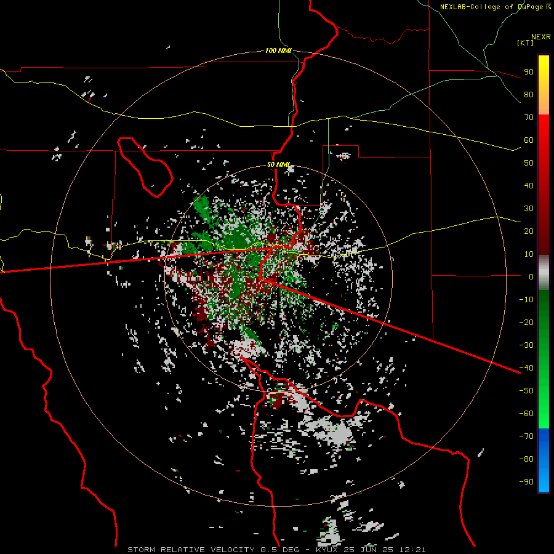The width and height of the screenshot is (554, 554).
Task: Click the -70 value on the velocity scale
Action: (x=526, y=436)
